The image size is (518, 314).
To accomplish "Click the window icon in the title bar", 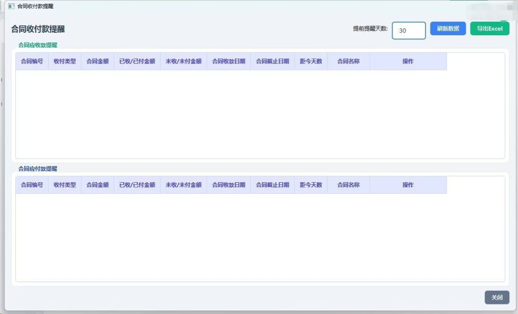I will pos(11,7).
